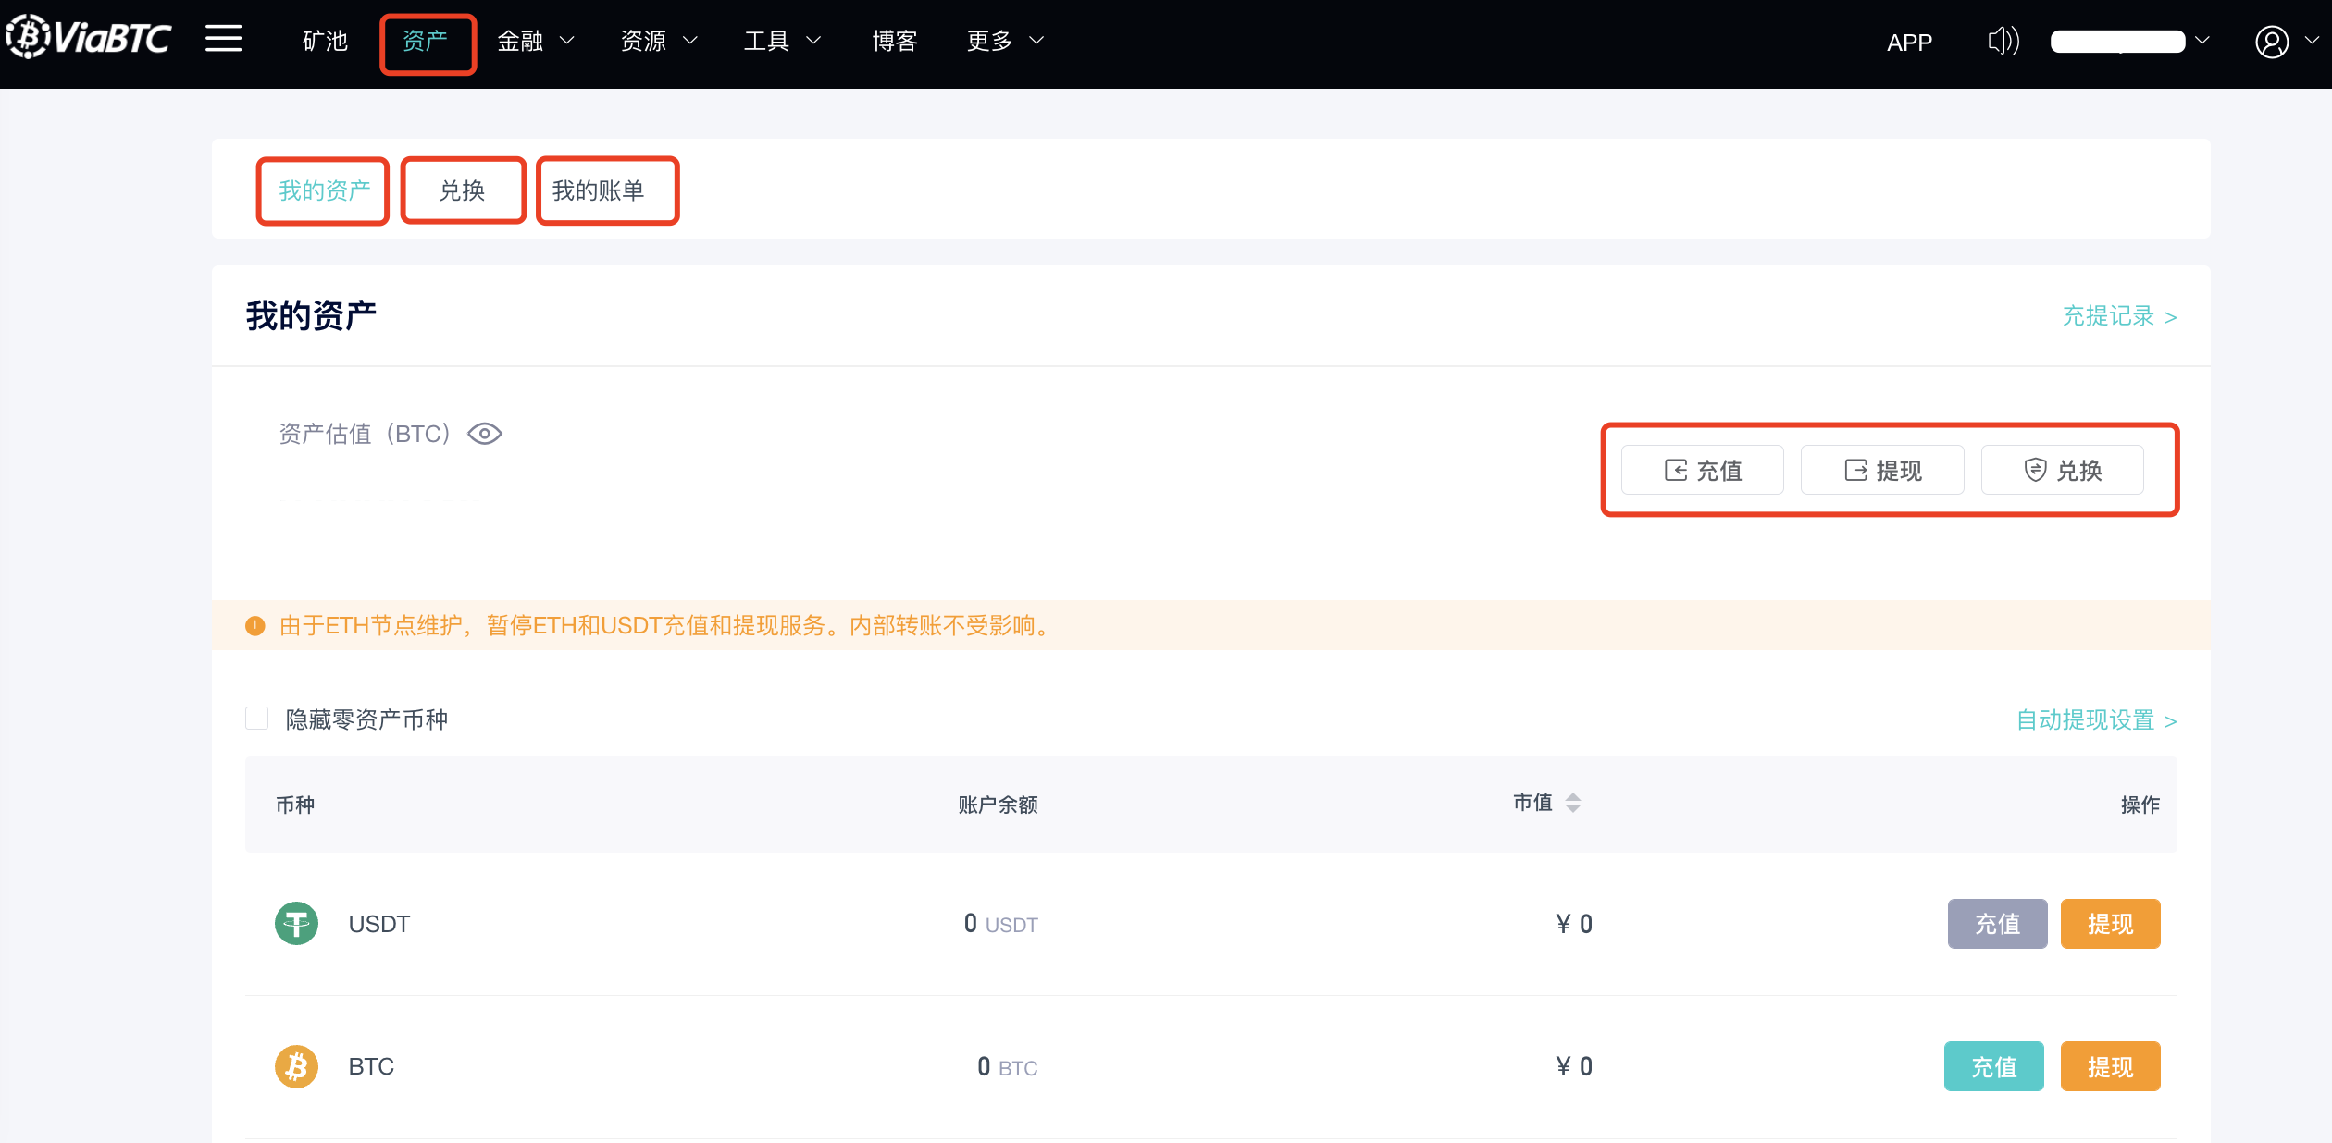Sort the table by 市值 arrows
The height and width of the screenshot is (1143, 2332).
[1572, 803]
